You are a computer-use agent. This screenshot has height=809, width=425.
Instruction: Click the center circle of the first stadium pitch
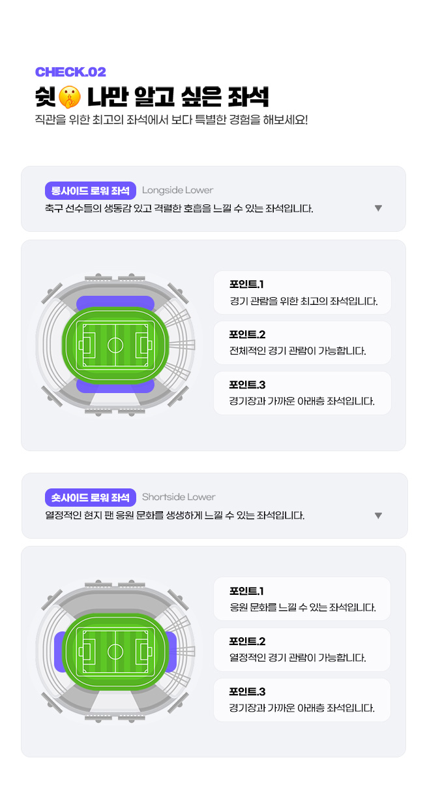pyautogui.click(x=115, y=344)
